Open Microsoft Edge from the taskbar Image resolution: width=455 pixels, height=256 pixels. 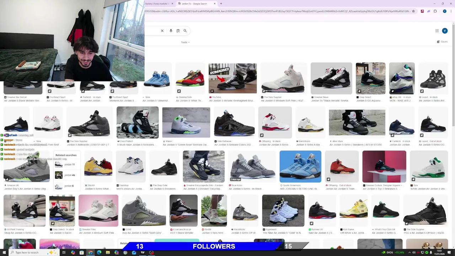(99, 253)
